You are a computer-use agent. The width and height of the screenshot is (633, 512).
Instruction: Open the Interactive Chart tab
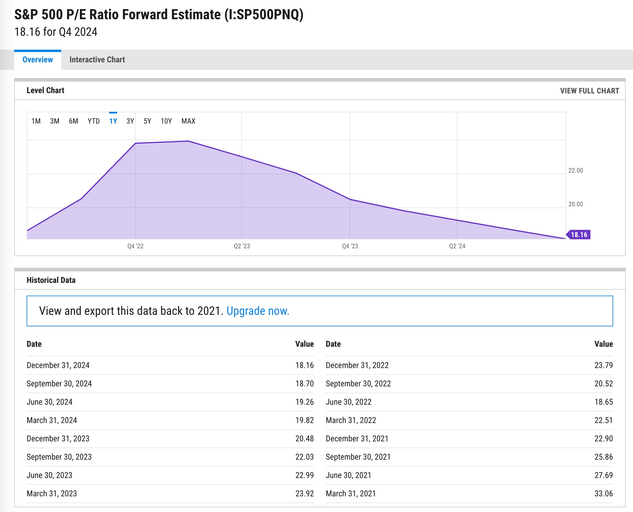[97, 60]
